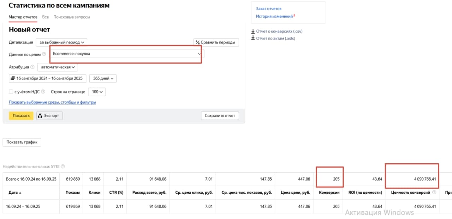Click help icon in Ценность конверсий header
The image size is (452, 219).
point(434,193)
